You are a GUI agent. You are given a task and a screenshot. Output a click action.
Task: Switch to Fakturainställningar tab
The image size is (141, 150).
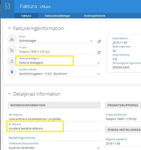tap(58, 16)
